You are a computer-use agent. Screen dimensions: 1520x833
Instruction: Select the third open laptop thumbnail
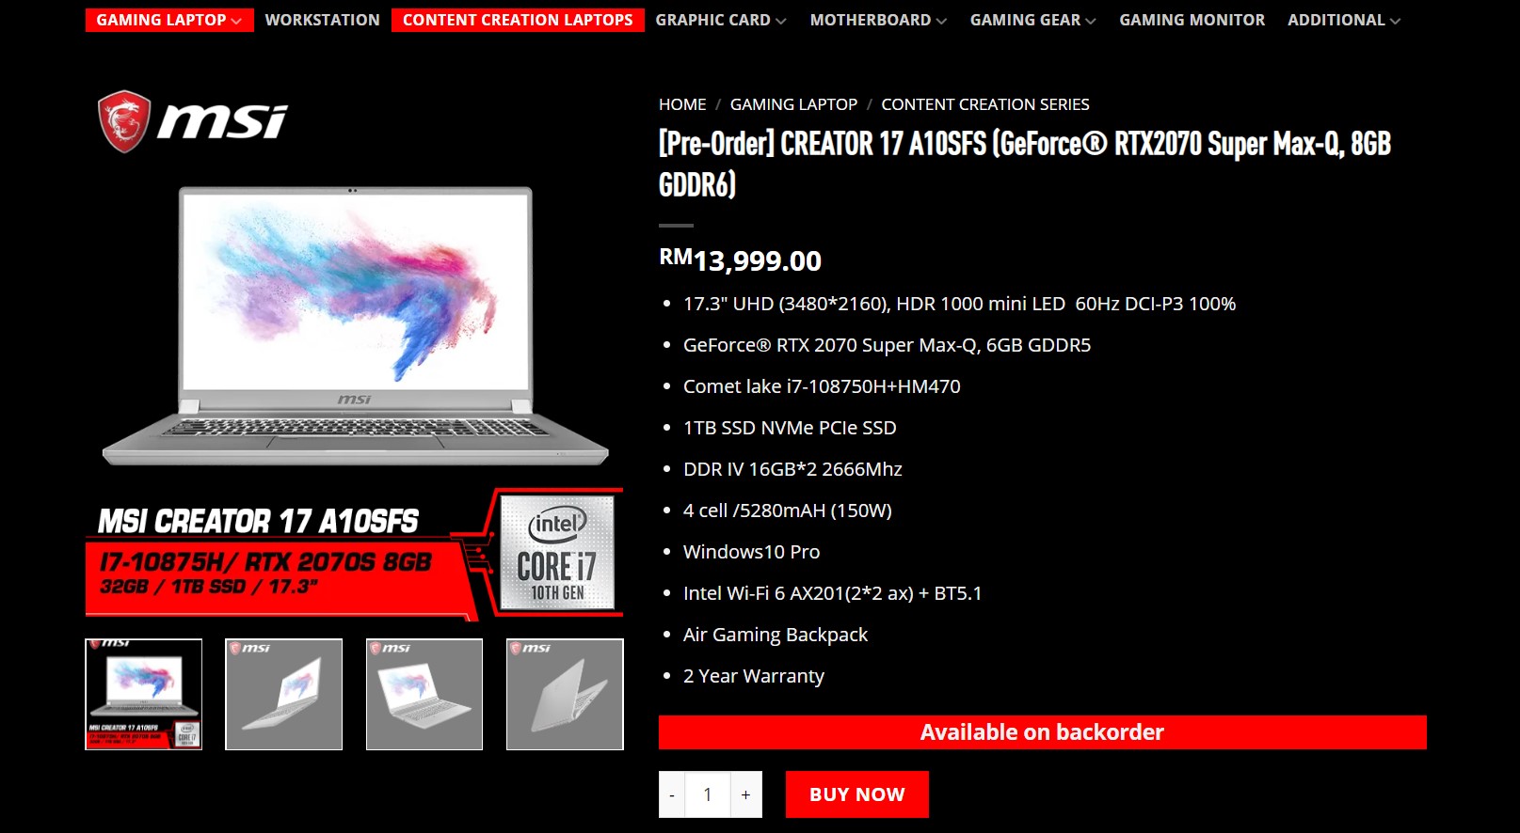[424, 694]
